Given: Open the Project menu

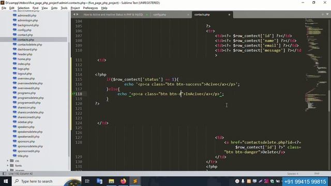Looking at the screenshot, I should point(75,8).
